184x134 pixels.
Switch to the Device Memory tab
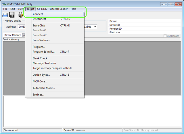13,35
